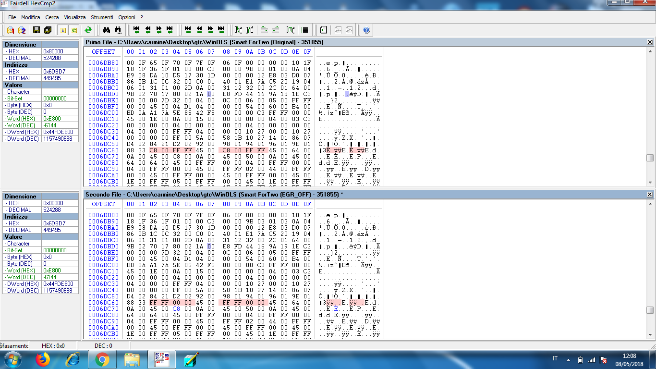Screen dimensions: 656x369
Task: Open first file using folder 1 icon
Action: pos(11,30)
